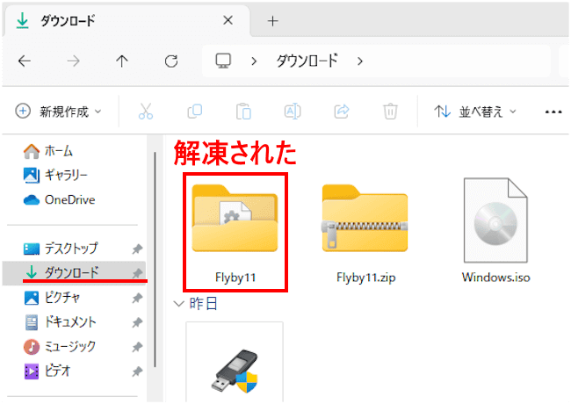Viewport: 571px width, 404px height.
Task: Click the sidebar vertical scrollbar
Action: (x=155, y=259)
